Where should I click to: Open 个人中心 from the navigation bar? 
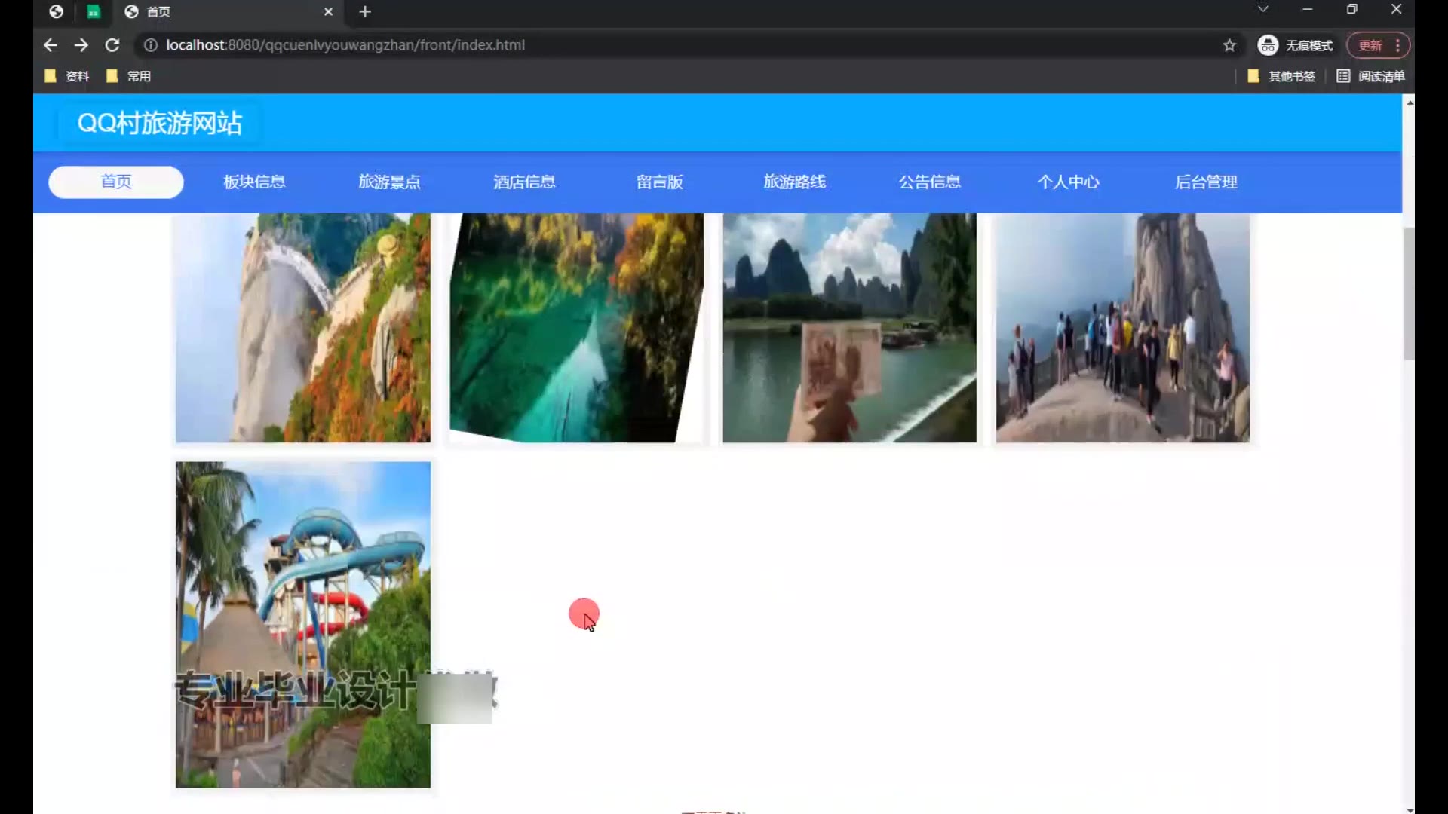pyautogui.click(x=1068, y=182)
